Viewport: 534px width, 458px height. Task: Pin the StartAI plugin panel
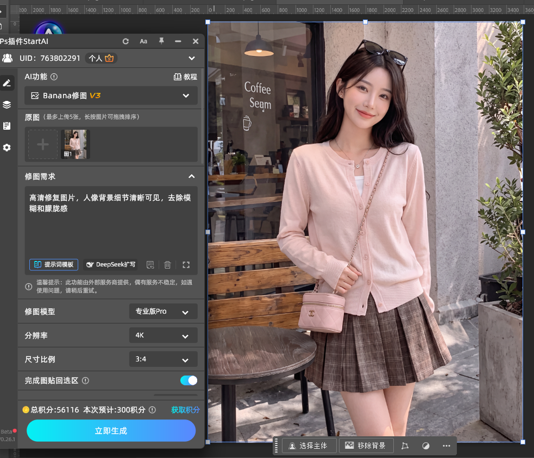pyautogui.click(x=161, y=41)
